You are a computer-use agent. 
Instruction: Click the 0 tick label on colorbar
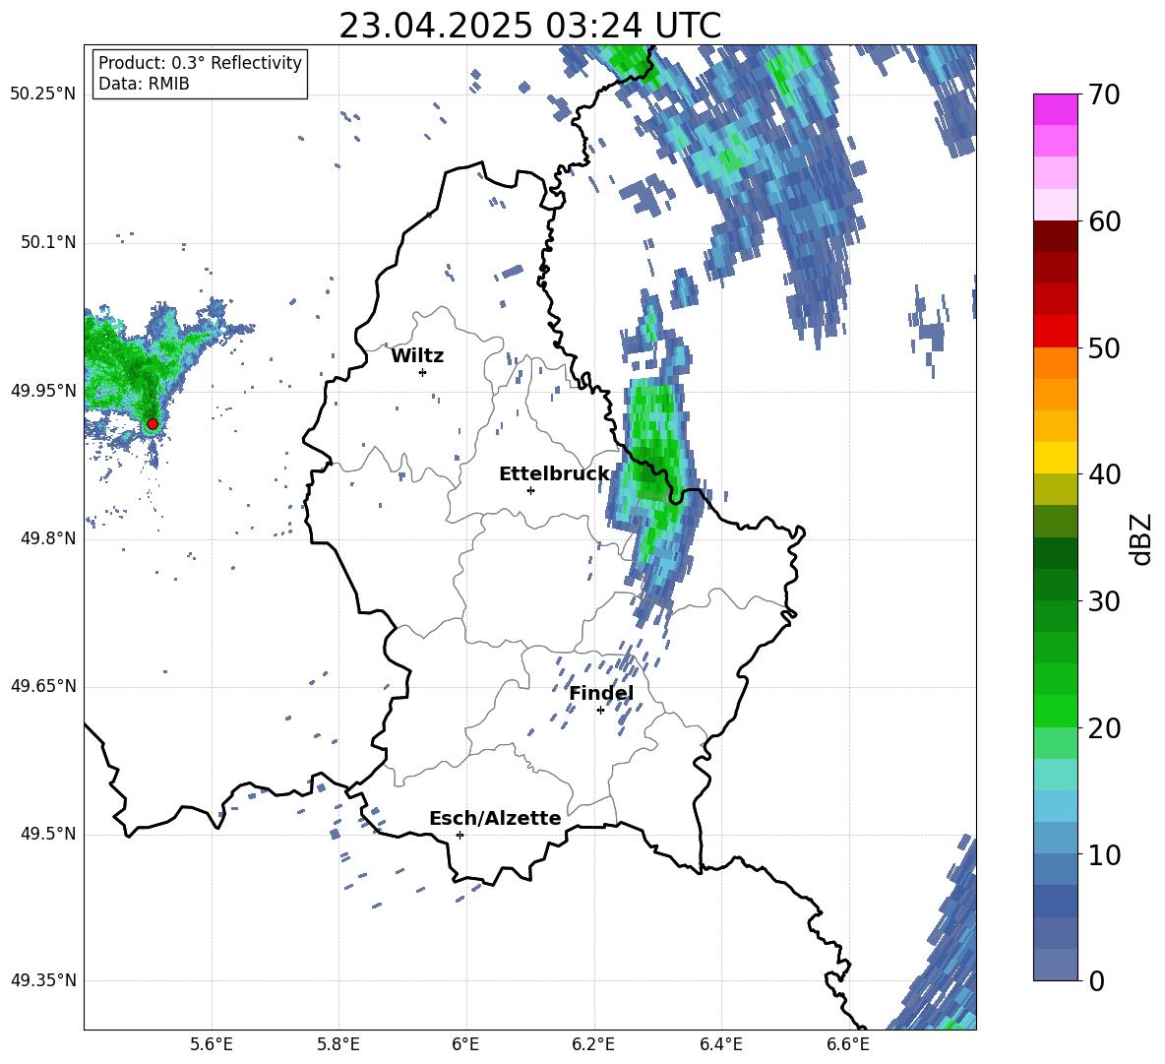pyautogui.click(x=1096, y=981)
